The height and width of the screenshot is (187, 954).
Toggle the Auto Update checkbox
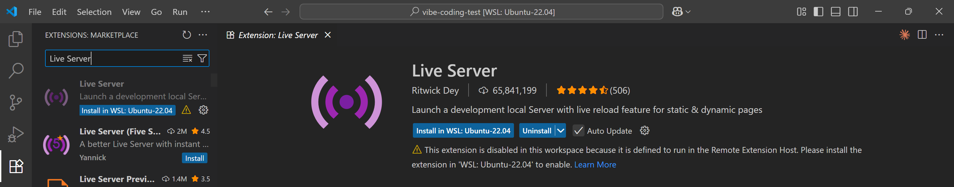(x=578, y=131)
